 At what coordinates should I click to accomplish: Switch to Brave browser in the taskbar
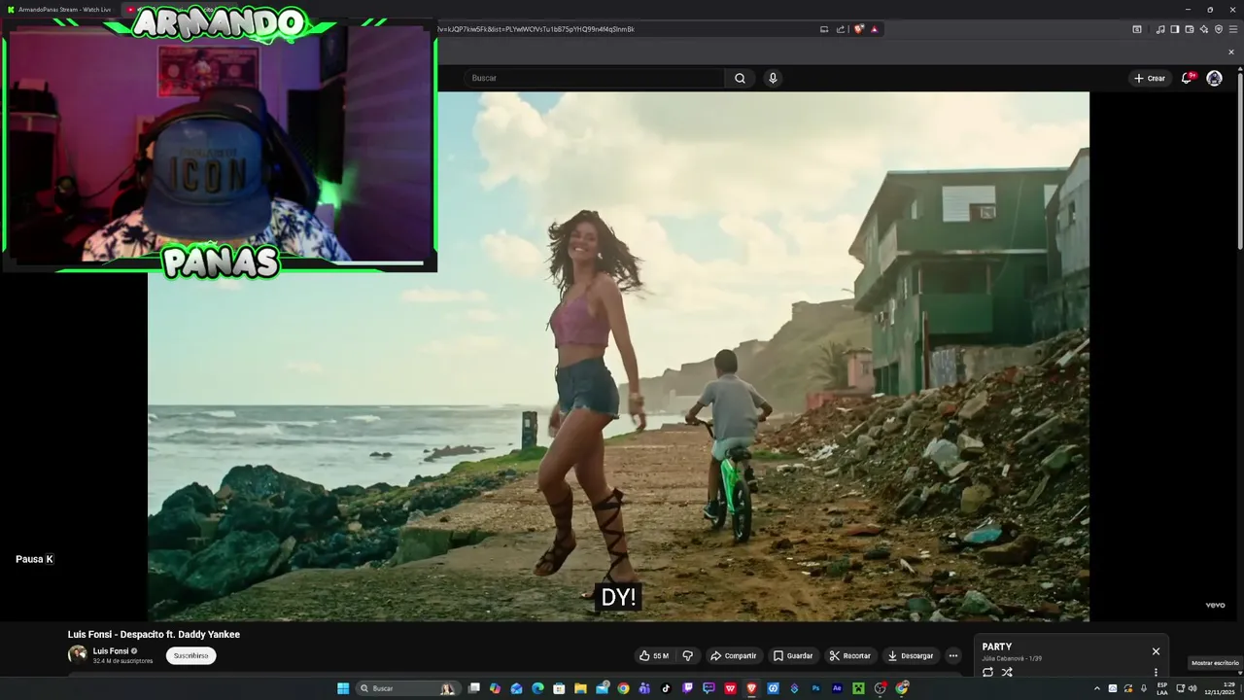coord(751,688)
